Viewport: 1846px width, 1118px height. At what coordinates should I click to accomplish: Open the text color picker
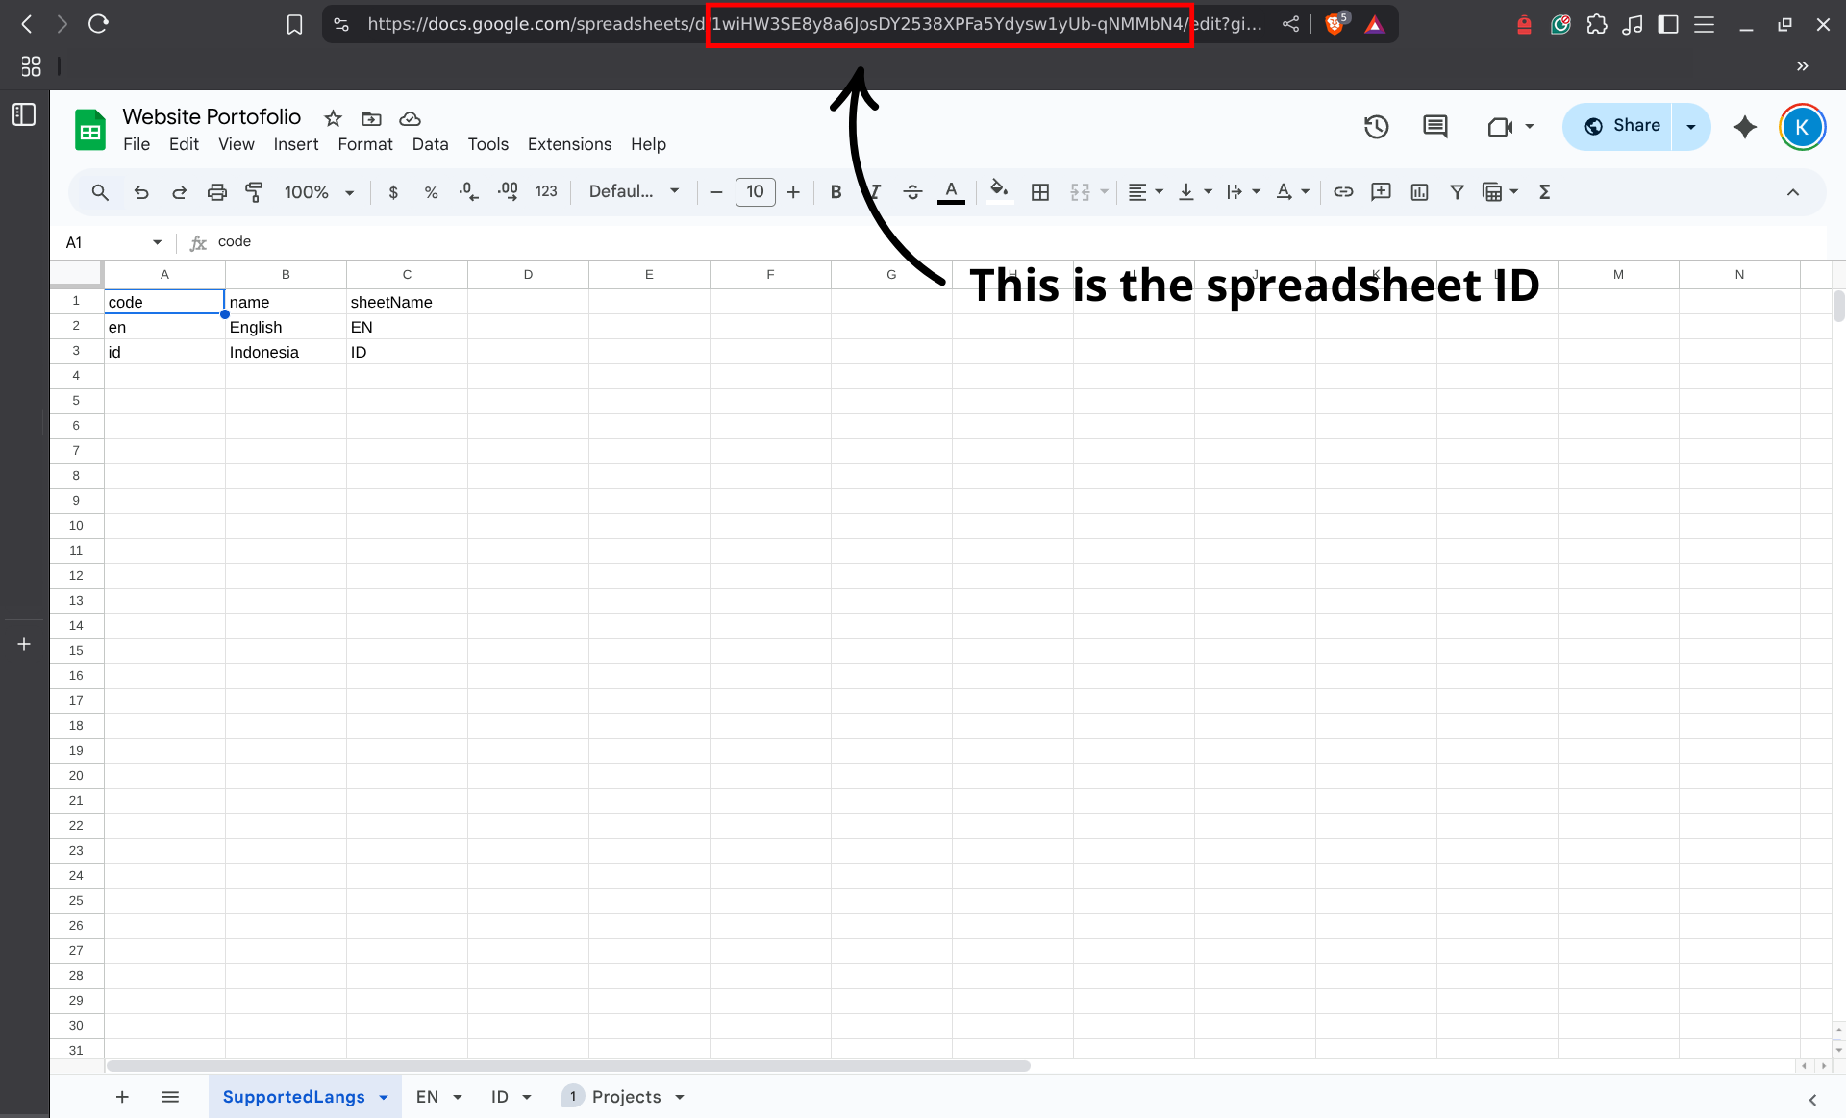click(951, 192)
